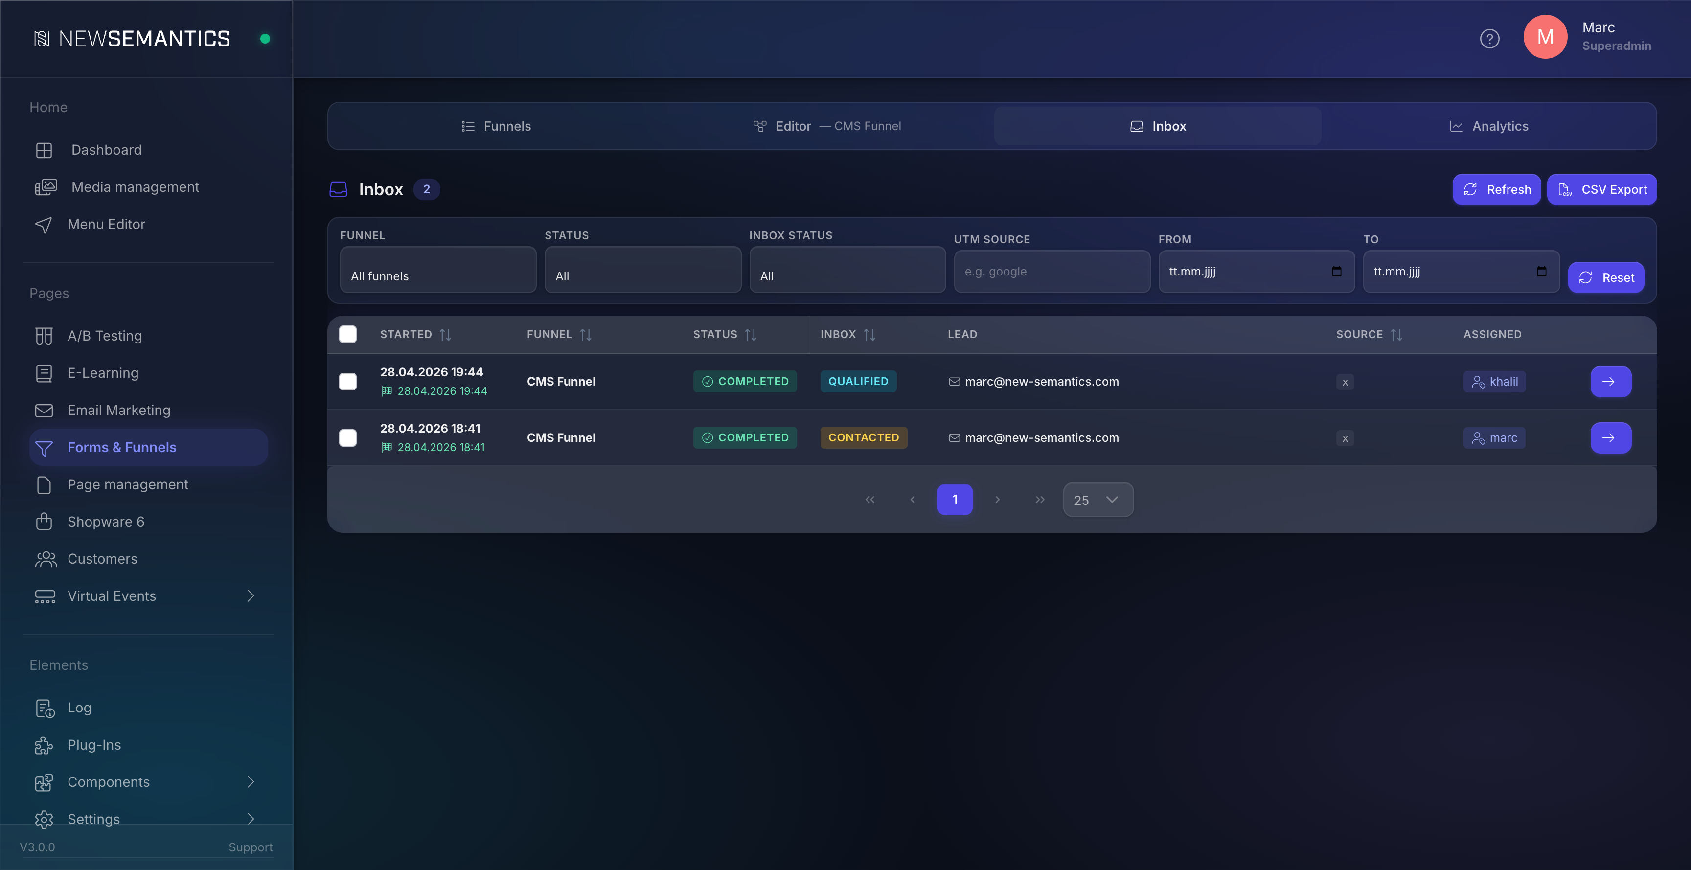Click the khalil assignee badge
Viewport: 1691px width, 870px height.
(1494, 382)
